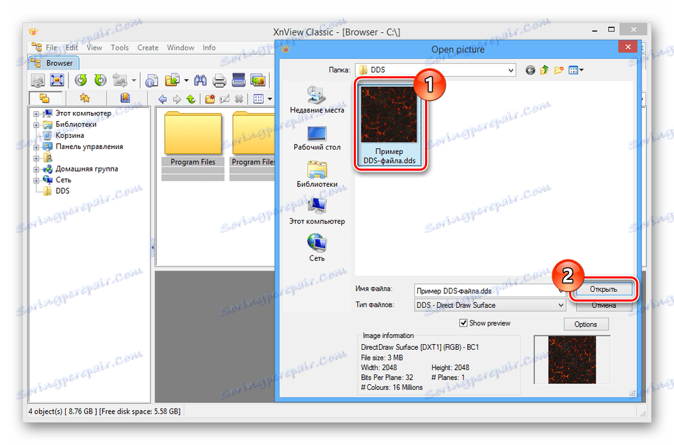Viewport: 674px width, 445px height.
Task: Switch to the Browser tab
Action: click(53, 62)
